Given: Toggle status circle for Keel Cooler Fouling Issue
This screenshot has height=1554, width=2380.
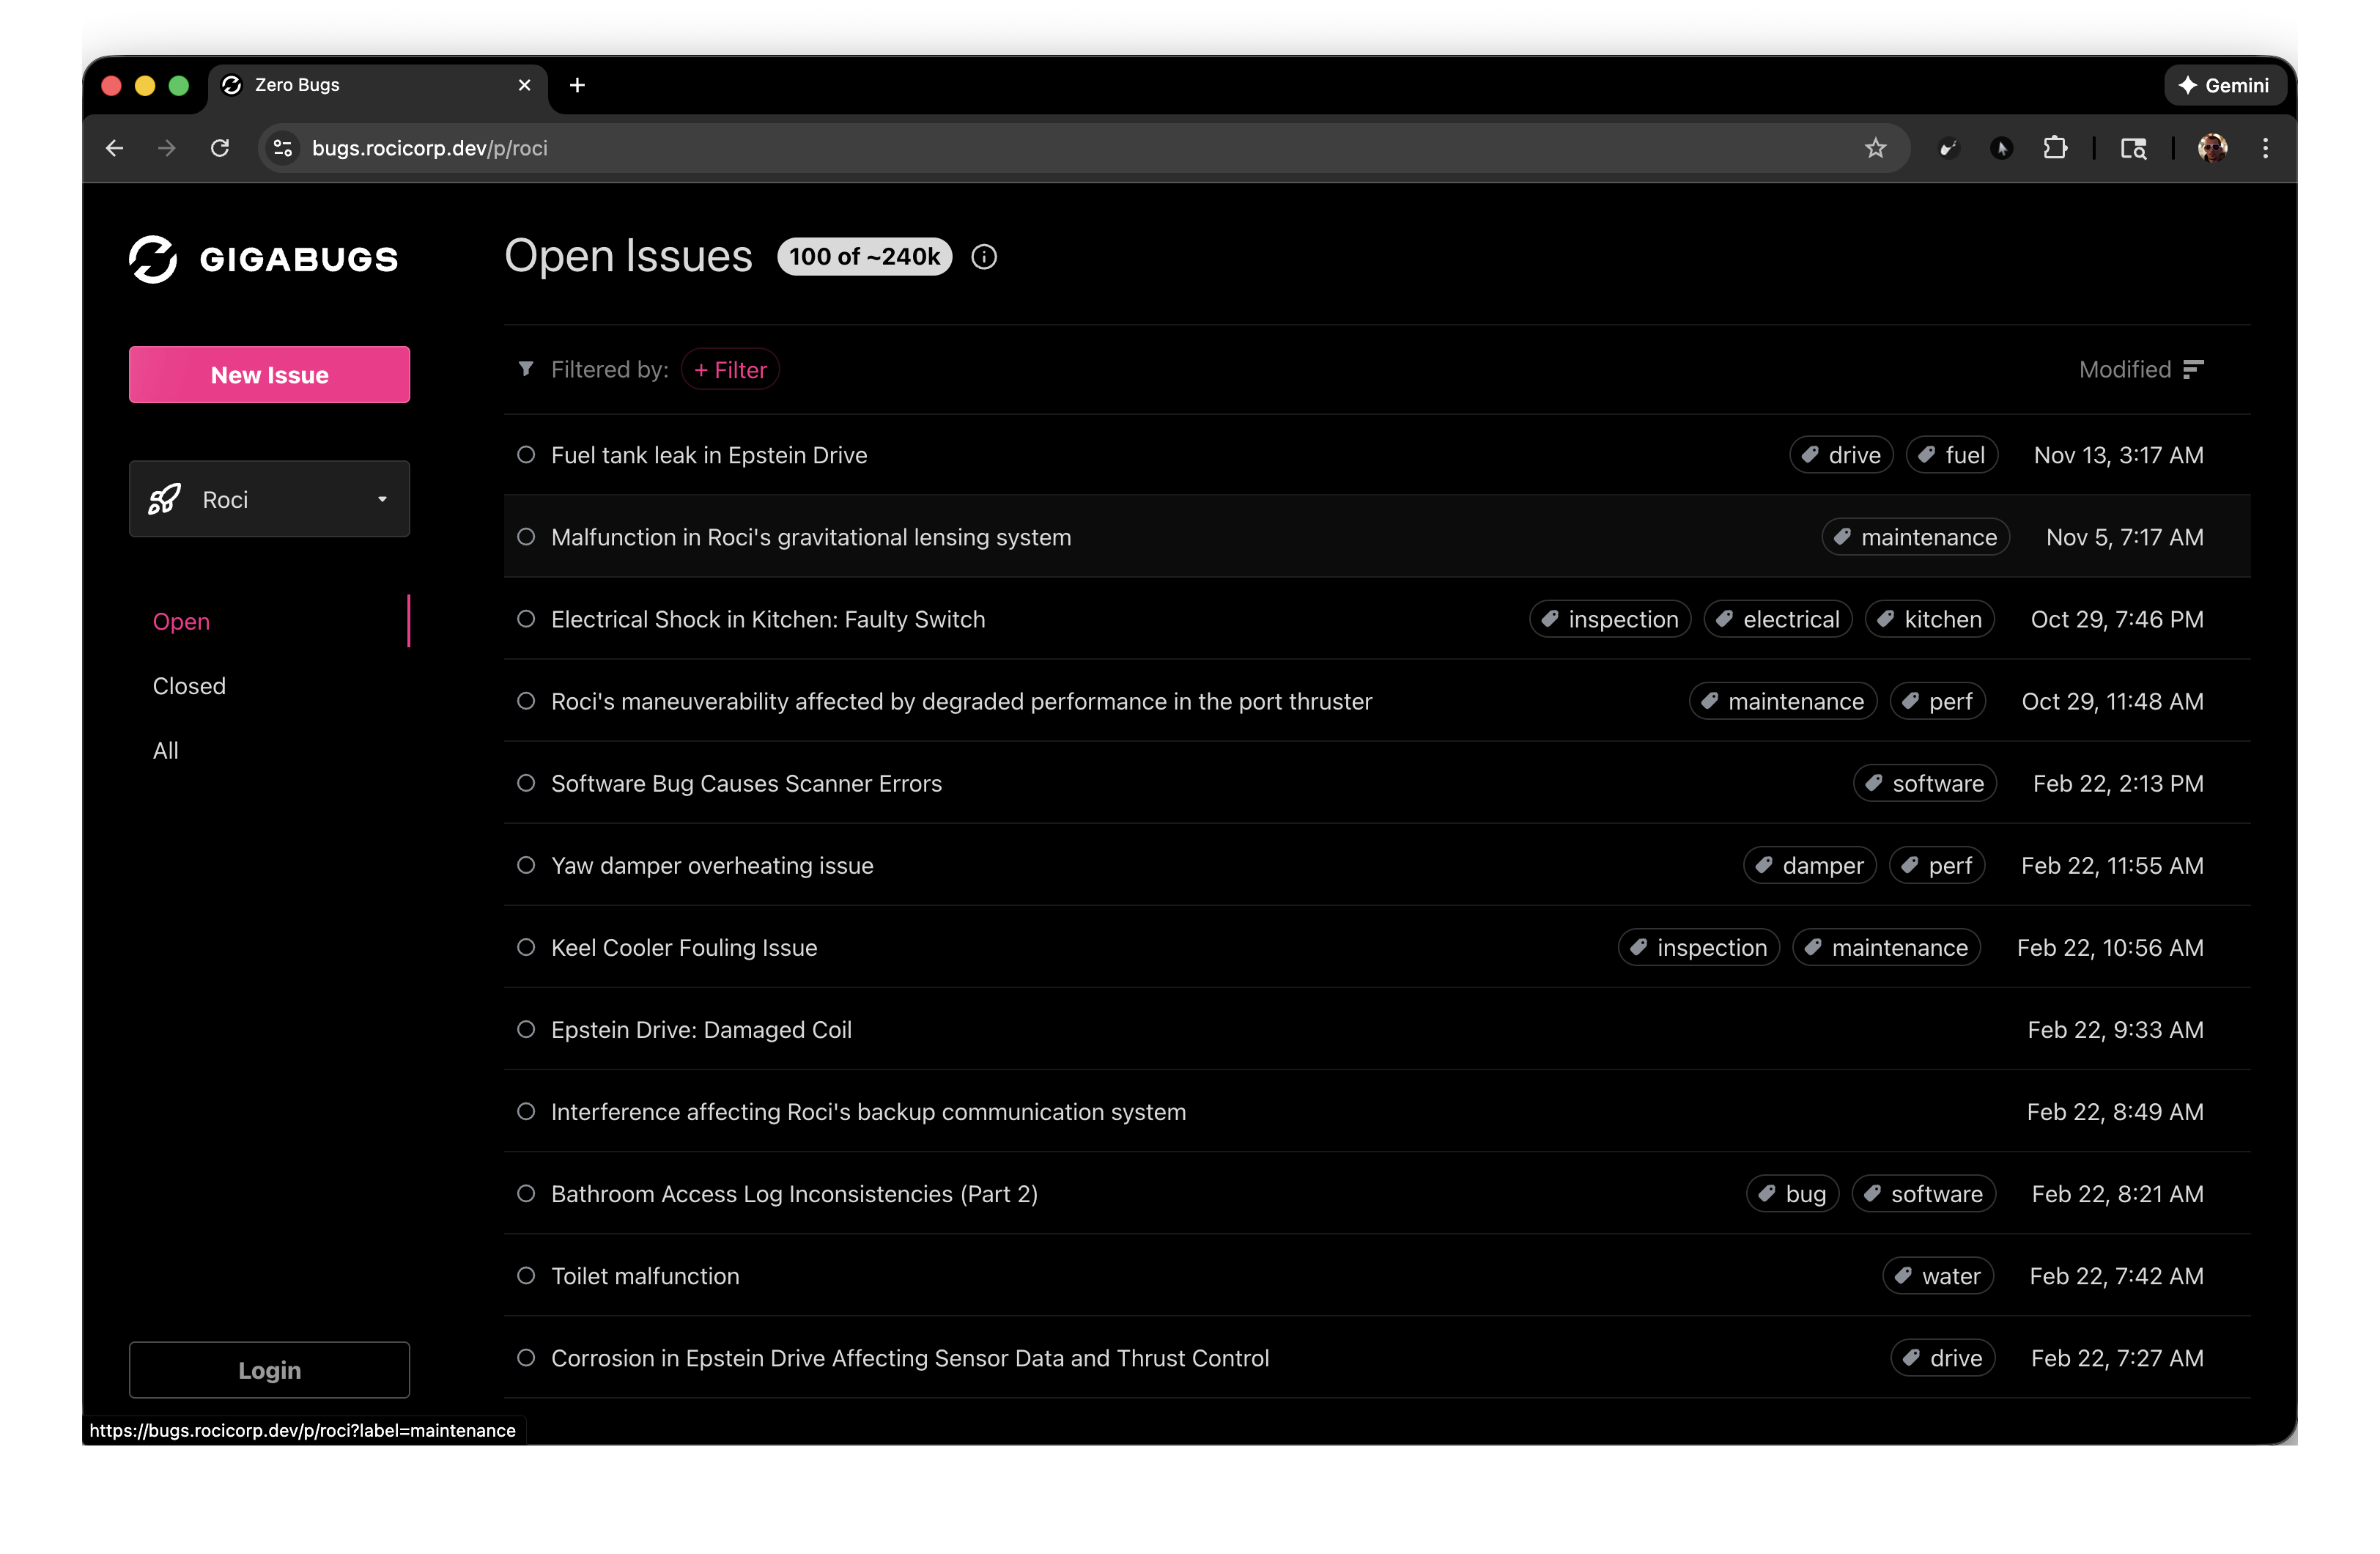Looking at the screenshot, I should coord(526,948).
